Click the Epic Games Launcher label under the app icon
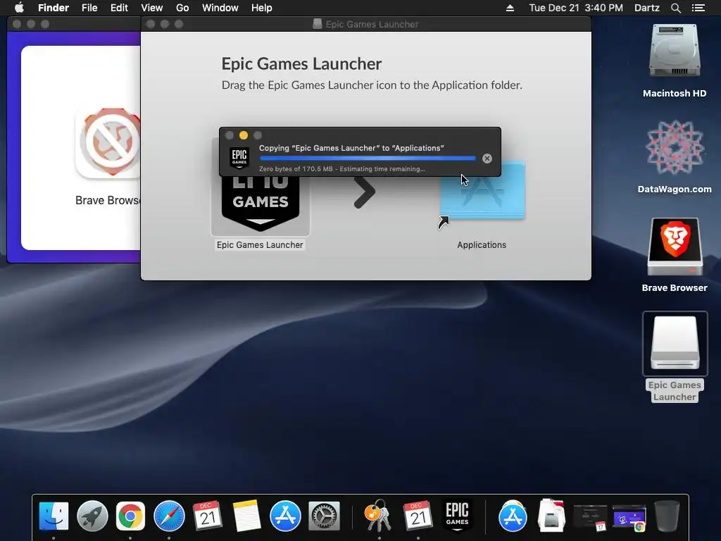 click(x=260, y=244)
